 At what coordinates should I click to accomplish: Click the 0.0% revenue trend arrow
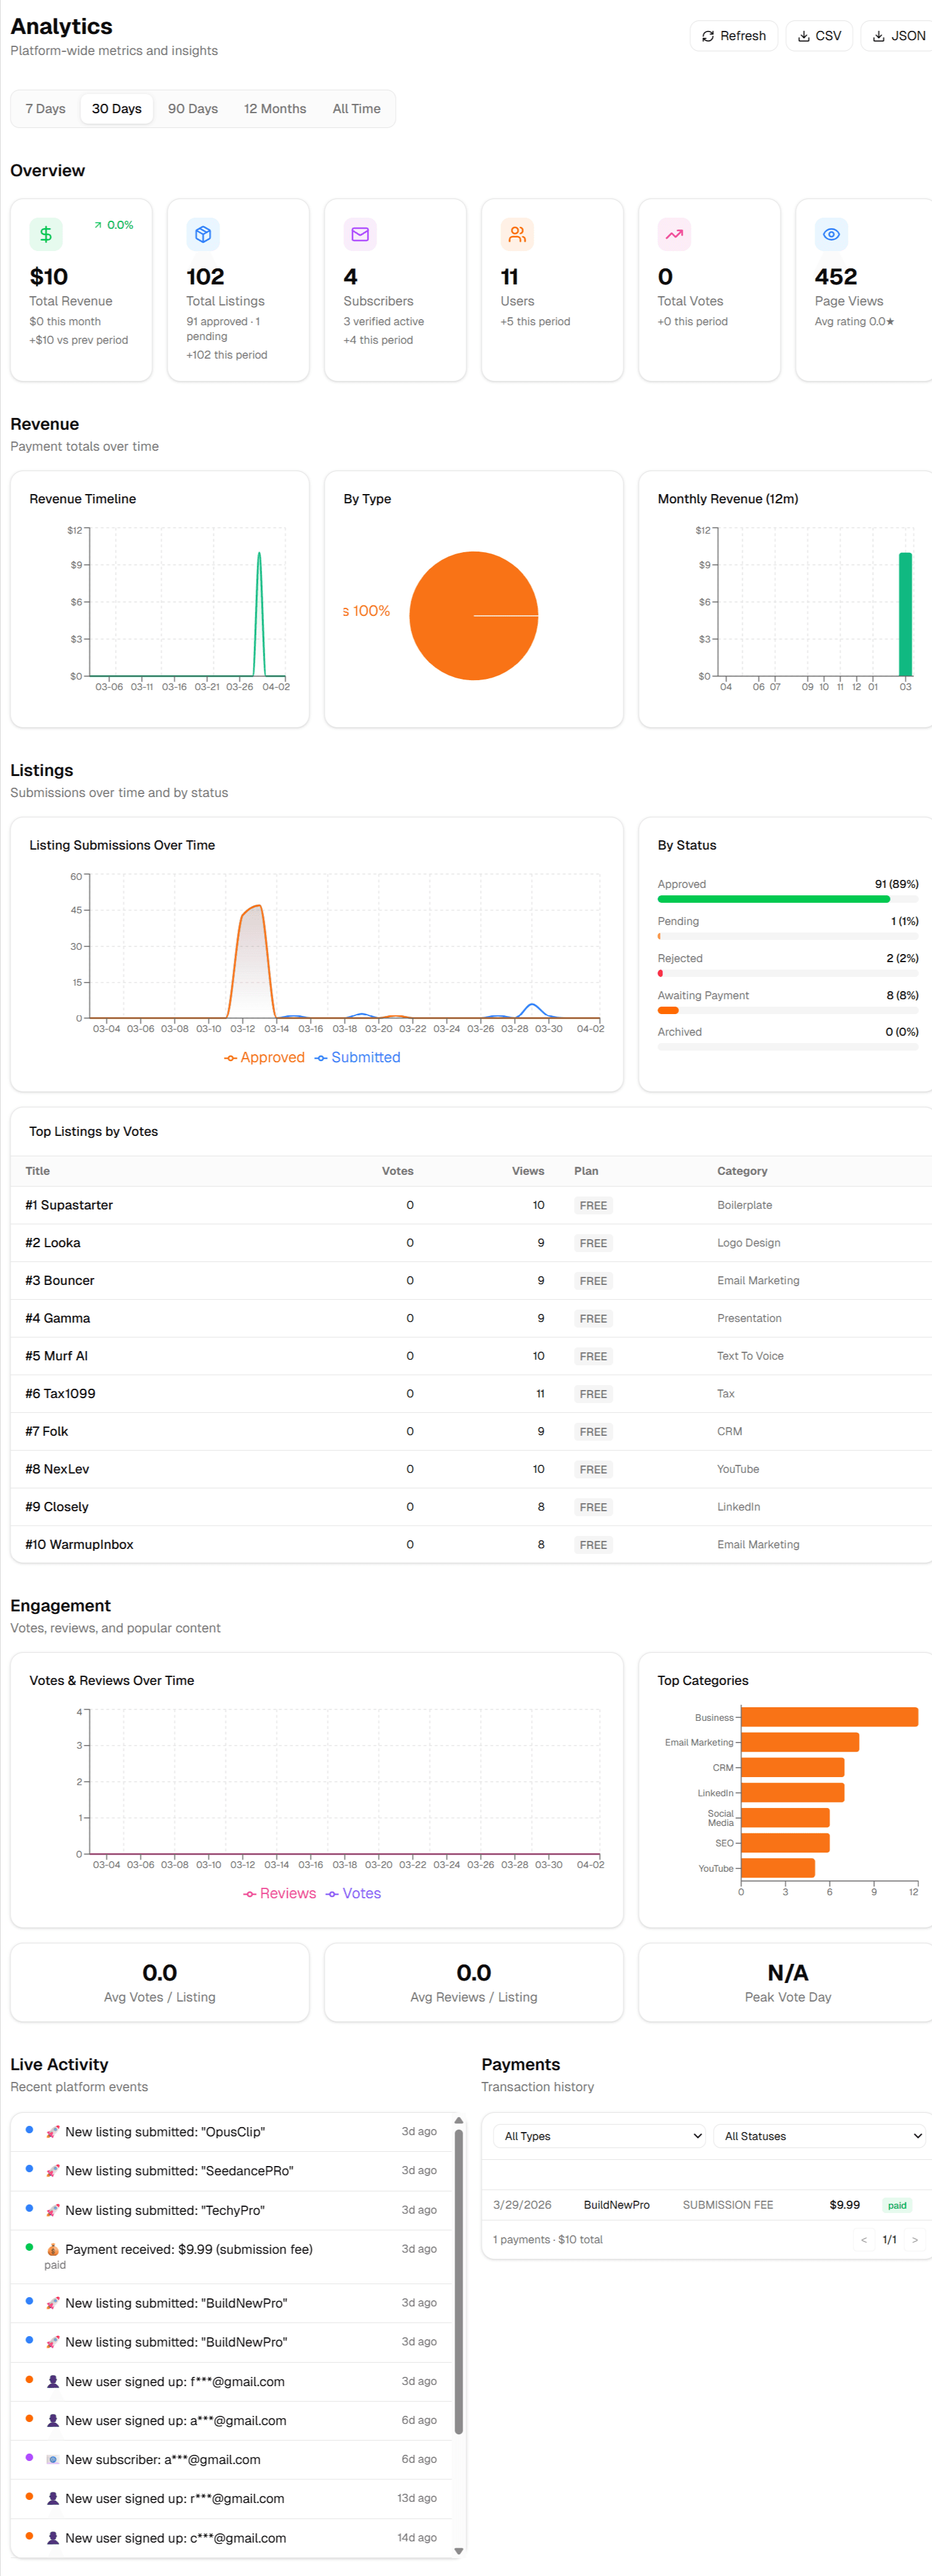[98, 225]
